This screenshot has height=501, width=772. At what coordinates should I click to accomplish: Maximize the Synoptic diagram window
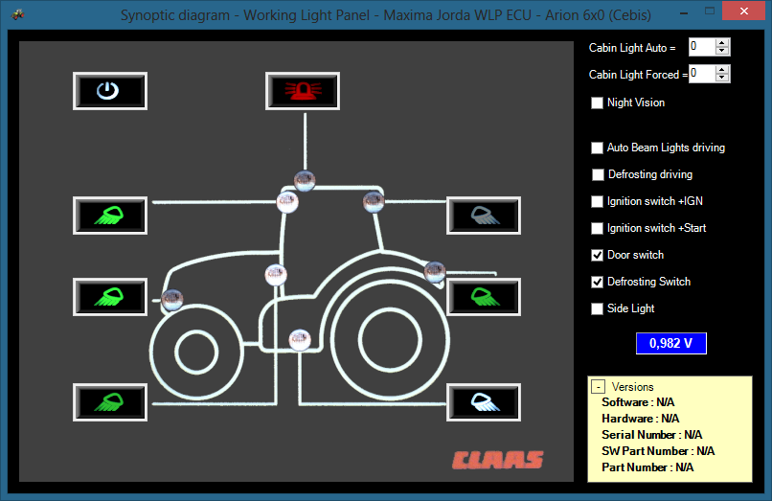pos(710,11)
